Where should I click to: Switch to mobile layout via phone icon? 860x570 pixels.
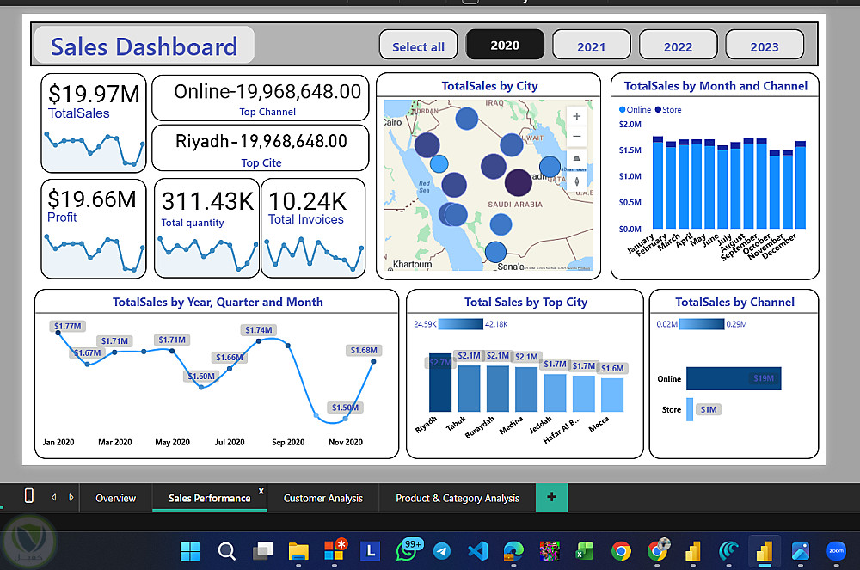(29, 496)
